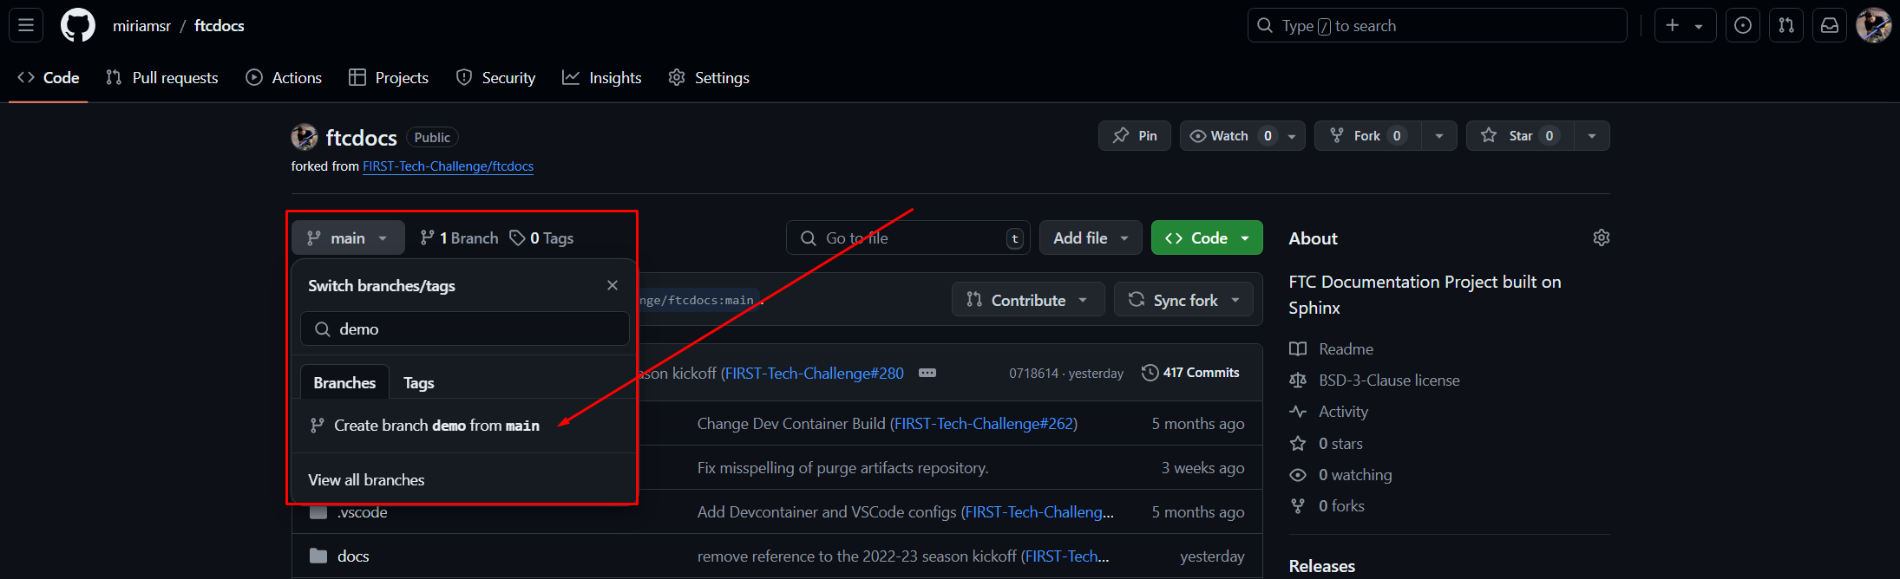Expand the Sync fork dropdown
This screenshot has width=1900, height=579.
pos(1183,300)
